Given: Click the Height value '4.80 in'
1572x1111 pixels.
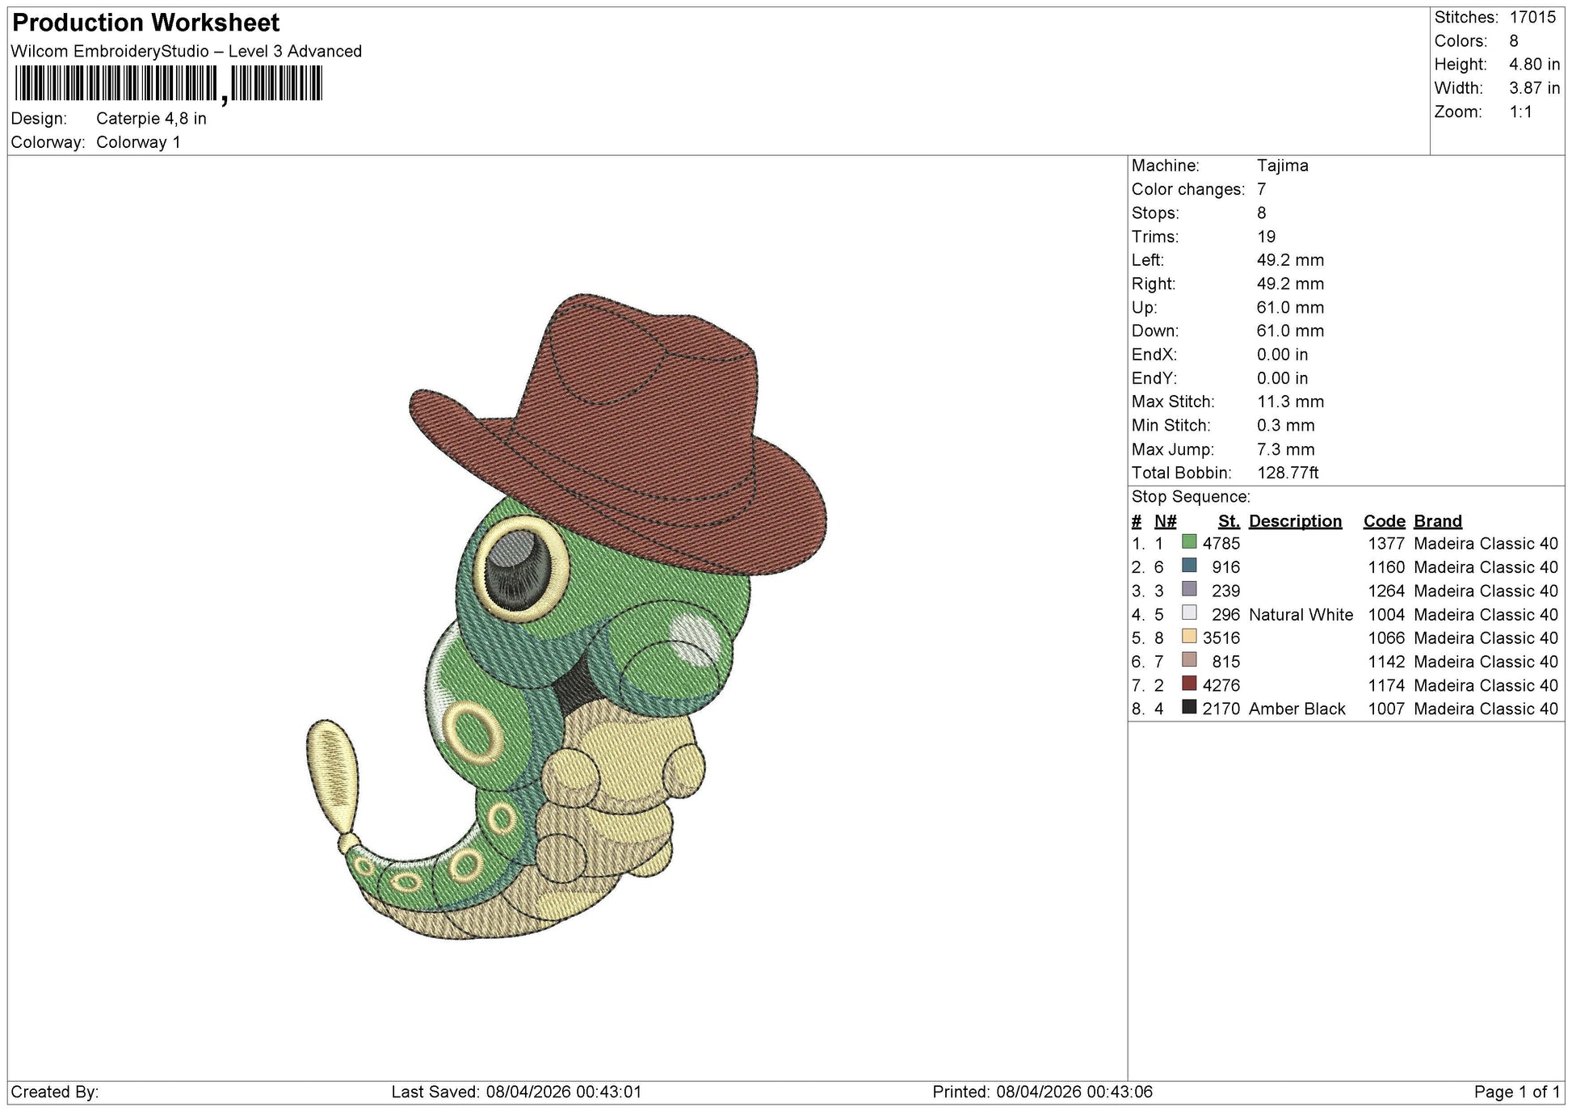Looking at the screenshot, I should [x=1534, y=65].
